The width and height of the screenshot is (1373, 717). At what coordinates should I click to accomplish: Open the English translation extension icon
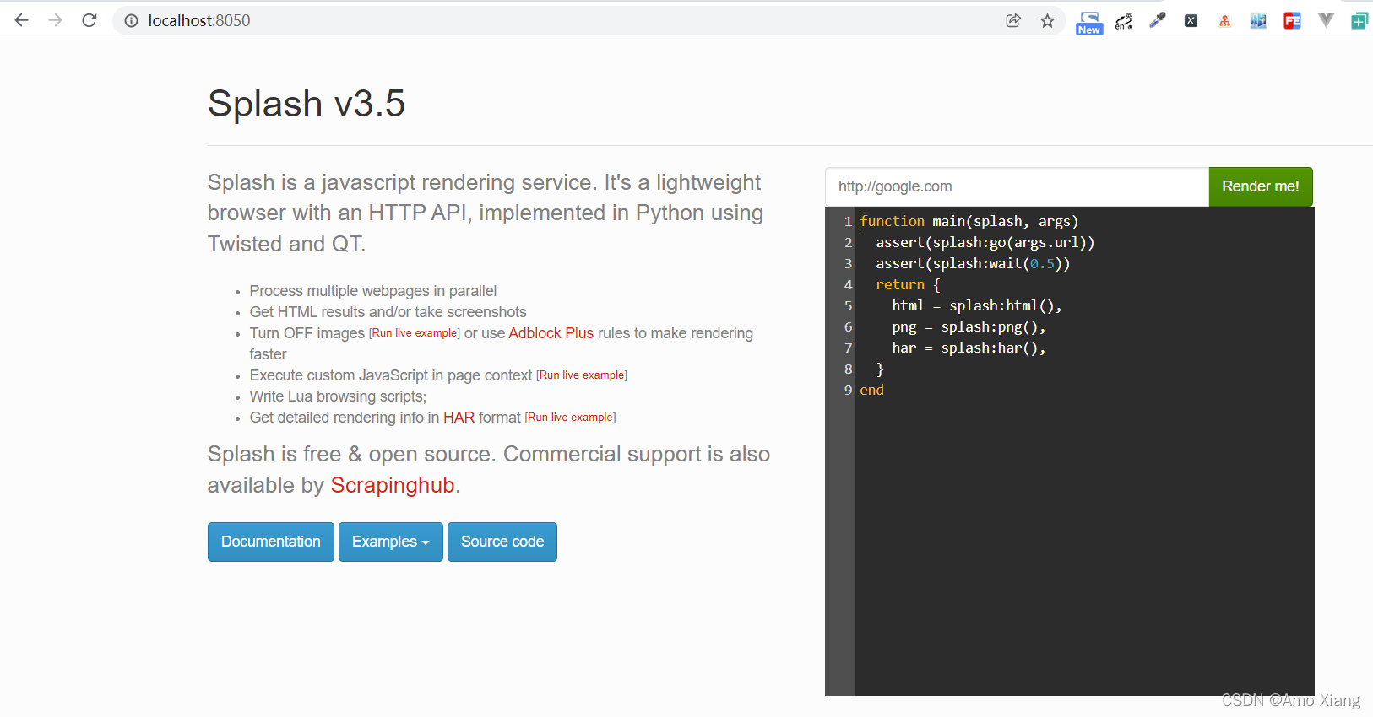pyautogui.click(x=1124, y=21)
